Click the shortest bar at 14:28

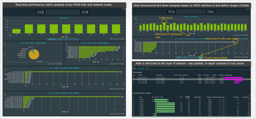(x=16, y=31)
